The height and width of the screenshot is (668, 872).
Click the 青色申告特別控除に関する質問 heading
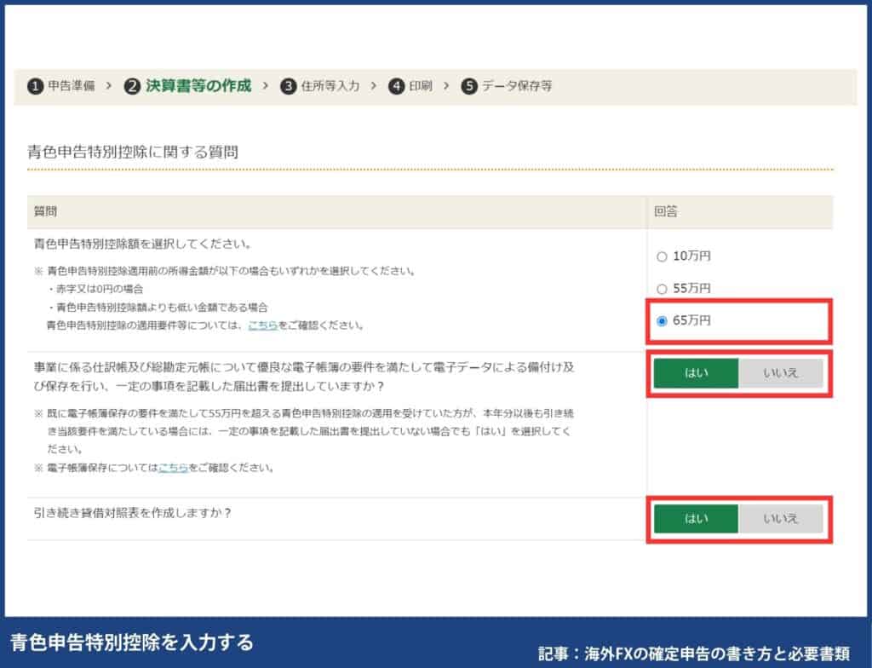[133, 152]
